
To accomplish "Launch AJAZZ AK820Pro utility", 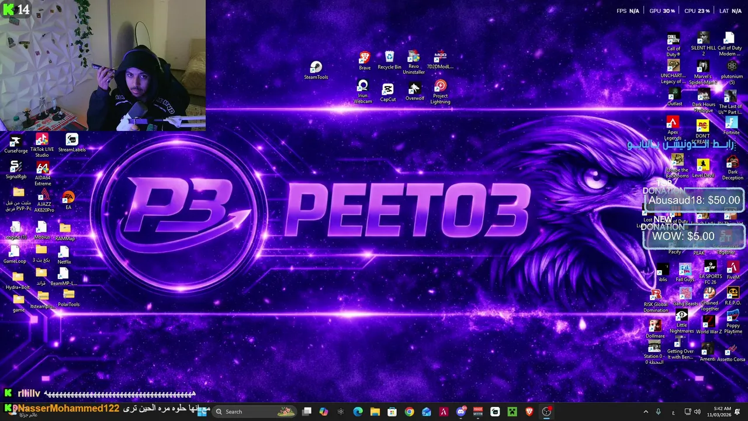I will point(43,201).
